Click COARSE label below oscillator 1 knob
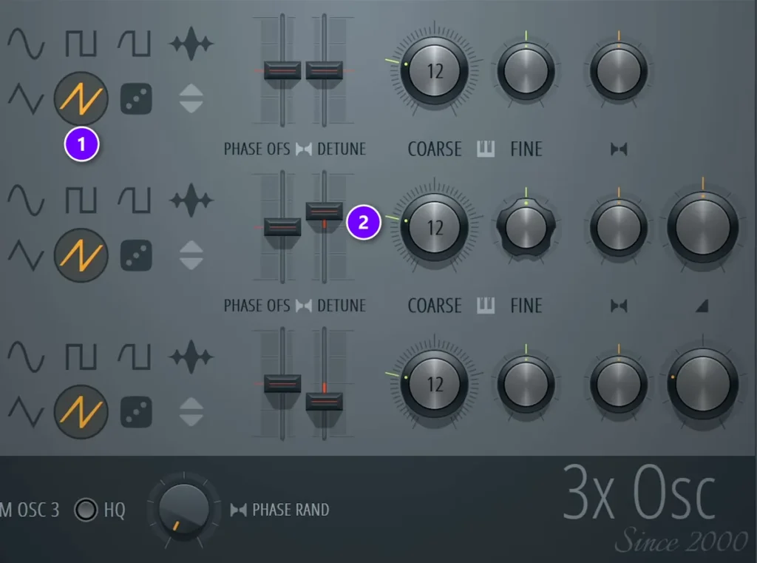The width and height of the screenshot is (757, 563). (435, 149)
